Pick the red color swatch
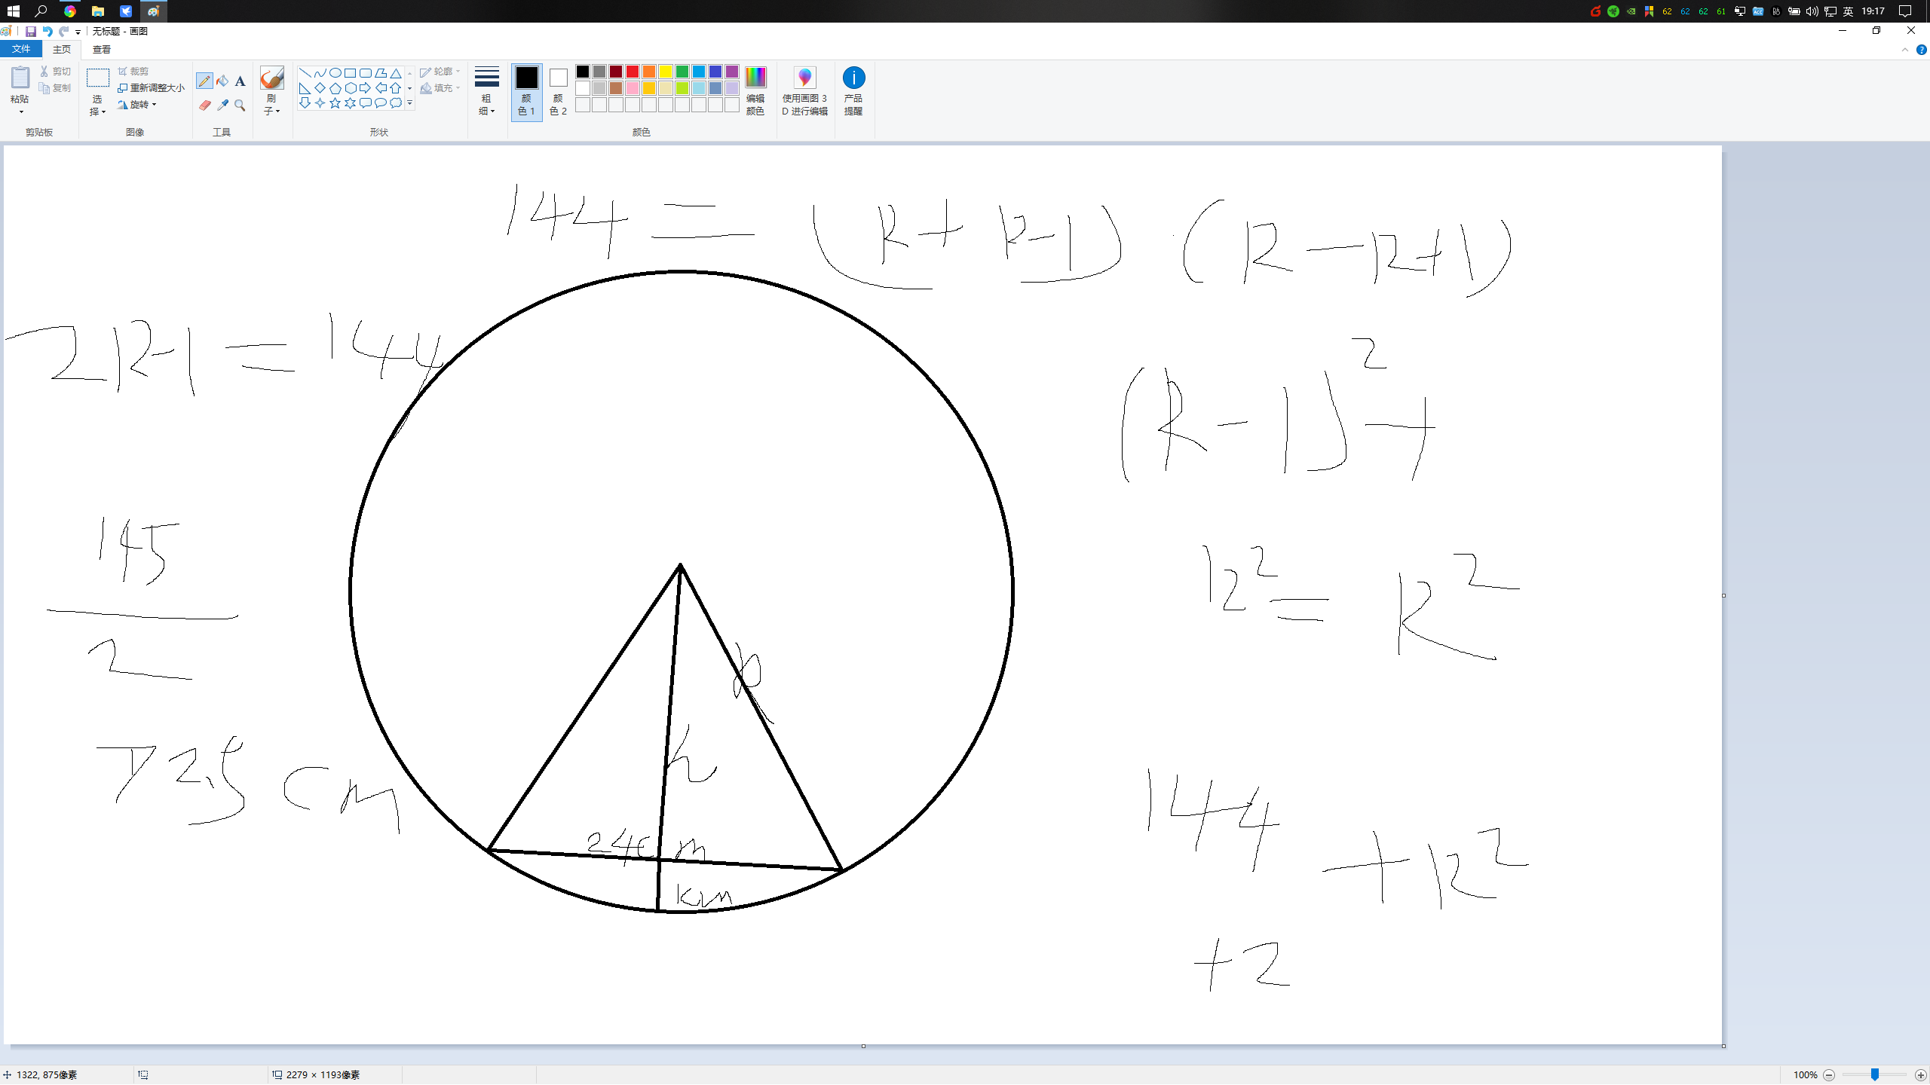This screenshot has height=1085, width=1930. point(633,72)
